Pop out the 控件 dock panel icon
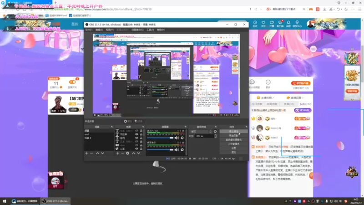Viewport: 364px width, 205px height. click(x=246, y=127)
